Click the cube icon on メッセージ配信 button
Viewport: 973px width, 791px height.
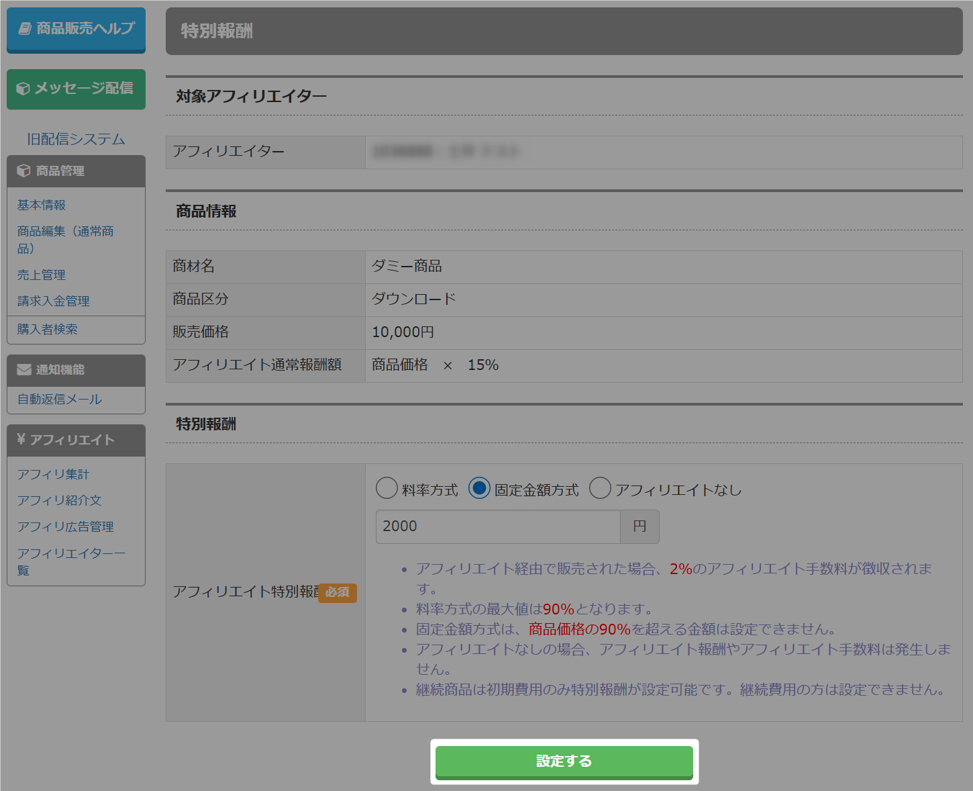point(23,89)
